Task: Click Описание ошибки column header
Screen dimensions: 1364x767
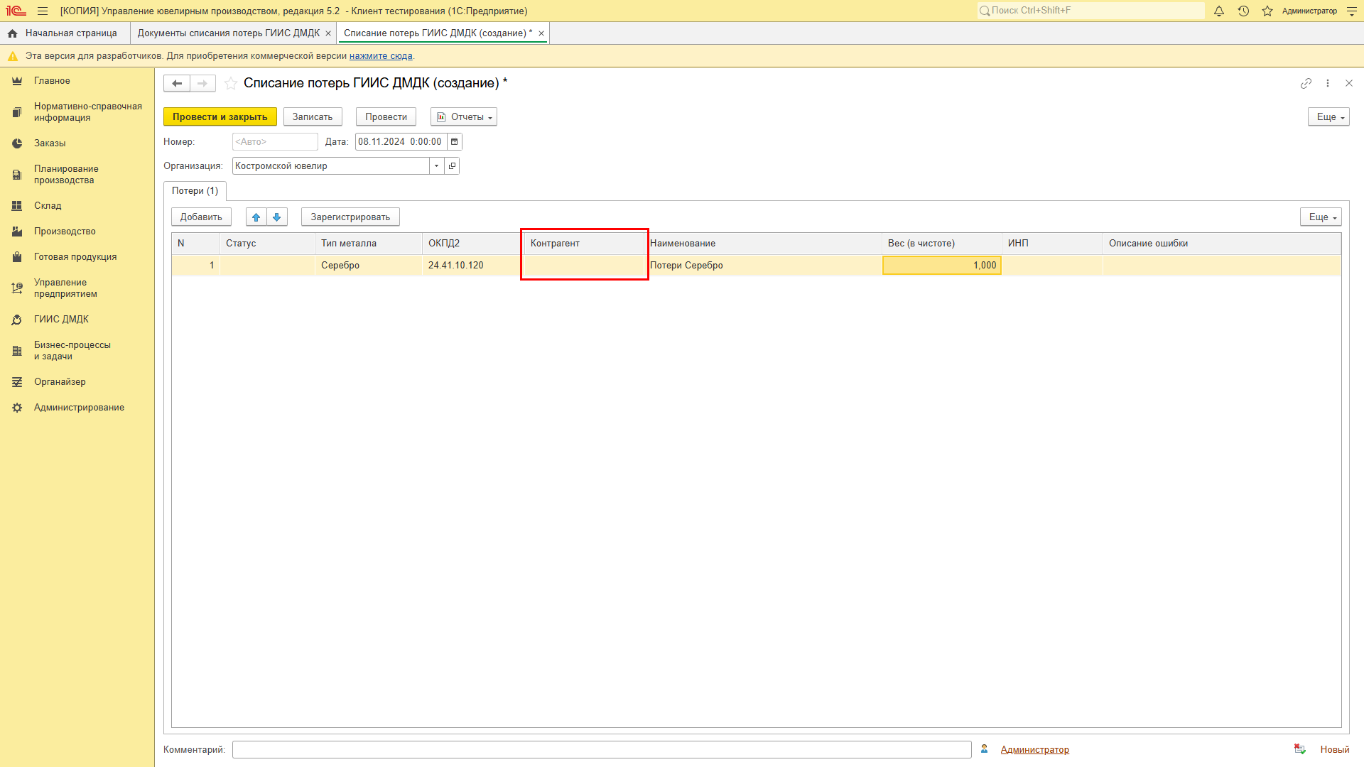Action: click(x=1221, y=244)
